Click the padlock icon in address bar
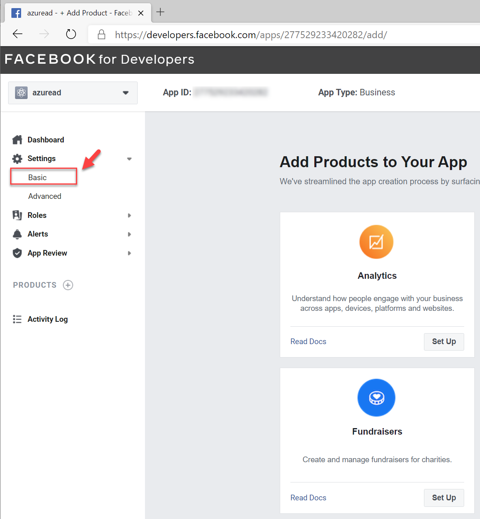 (x=101, y=34)
